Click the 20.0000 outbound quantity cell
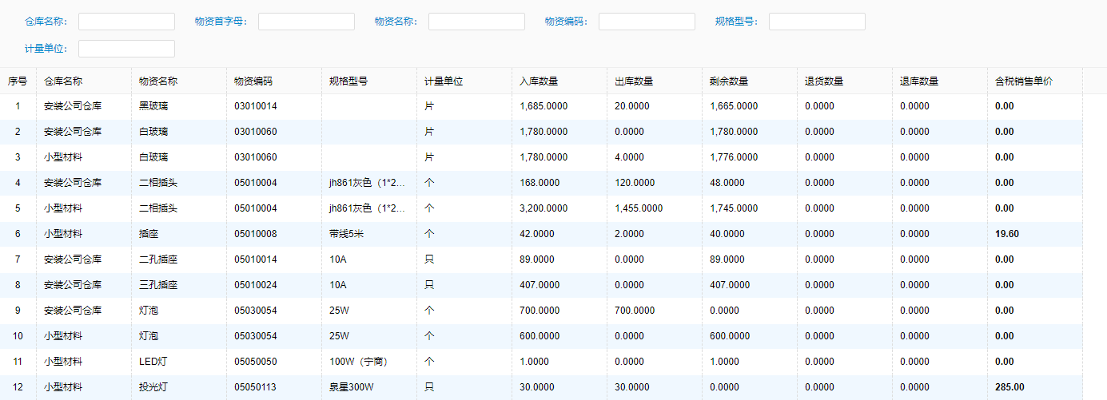The width and height of the screenshot is (1107, 400). (x=632, y=106)
